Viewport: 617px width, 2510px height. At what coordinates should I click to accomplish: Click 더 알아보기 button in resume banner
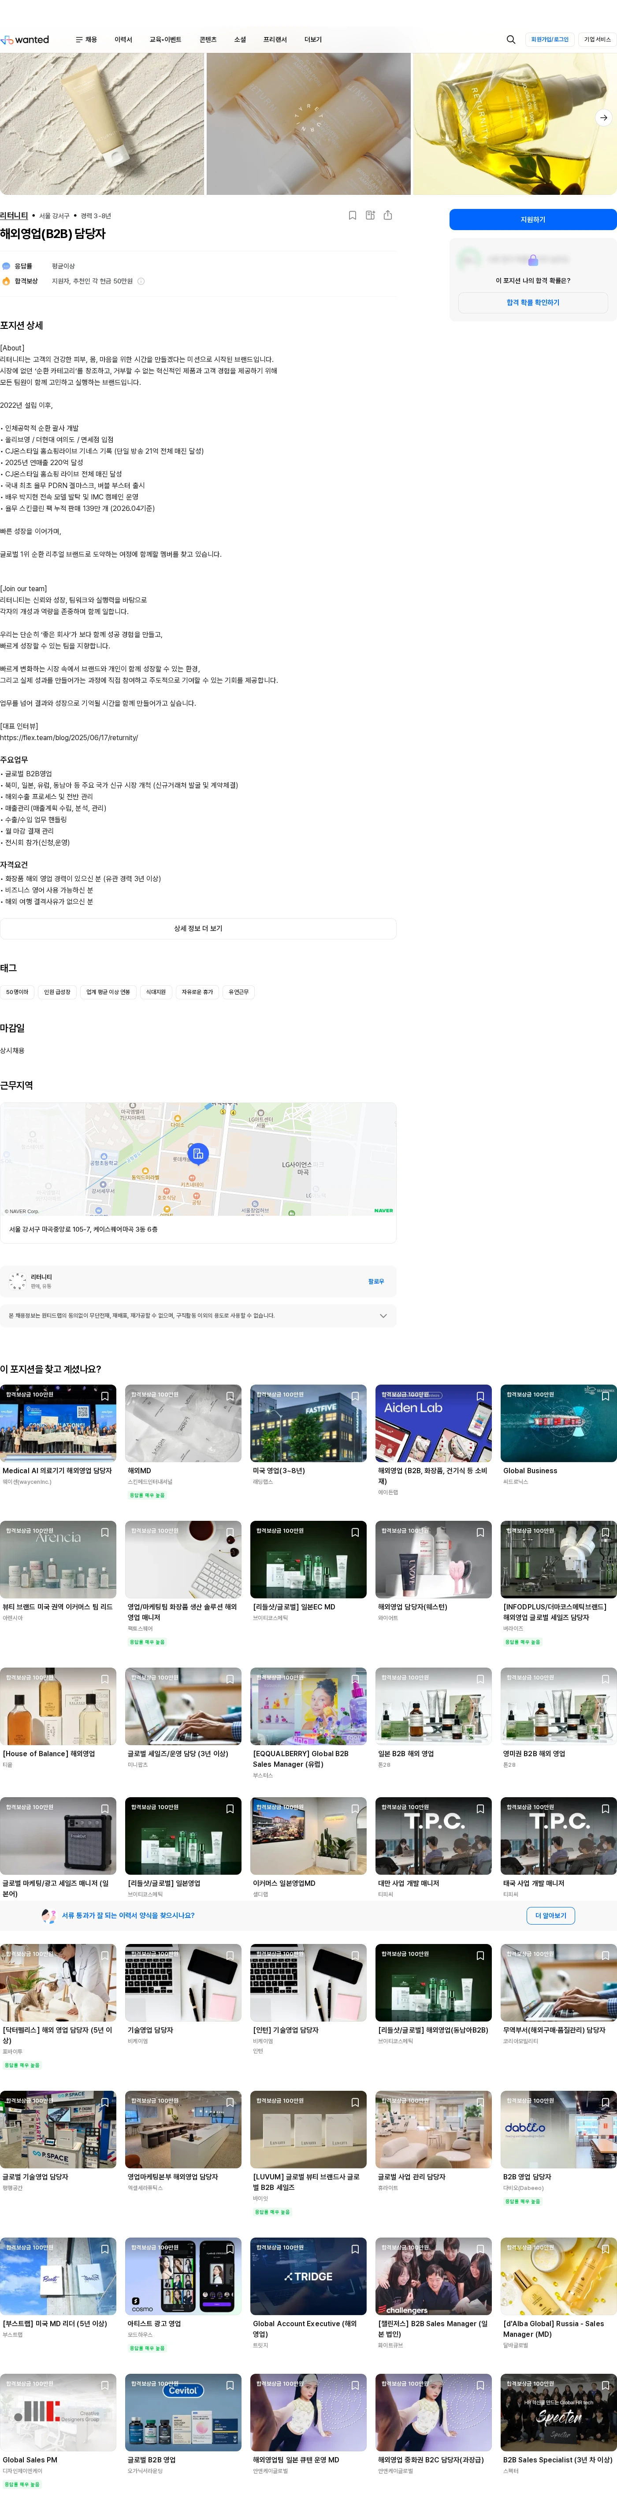[551, 1916]
